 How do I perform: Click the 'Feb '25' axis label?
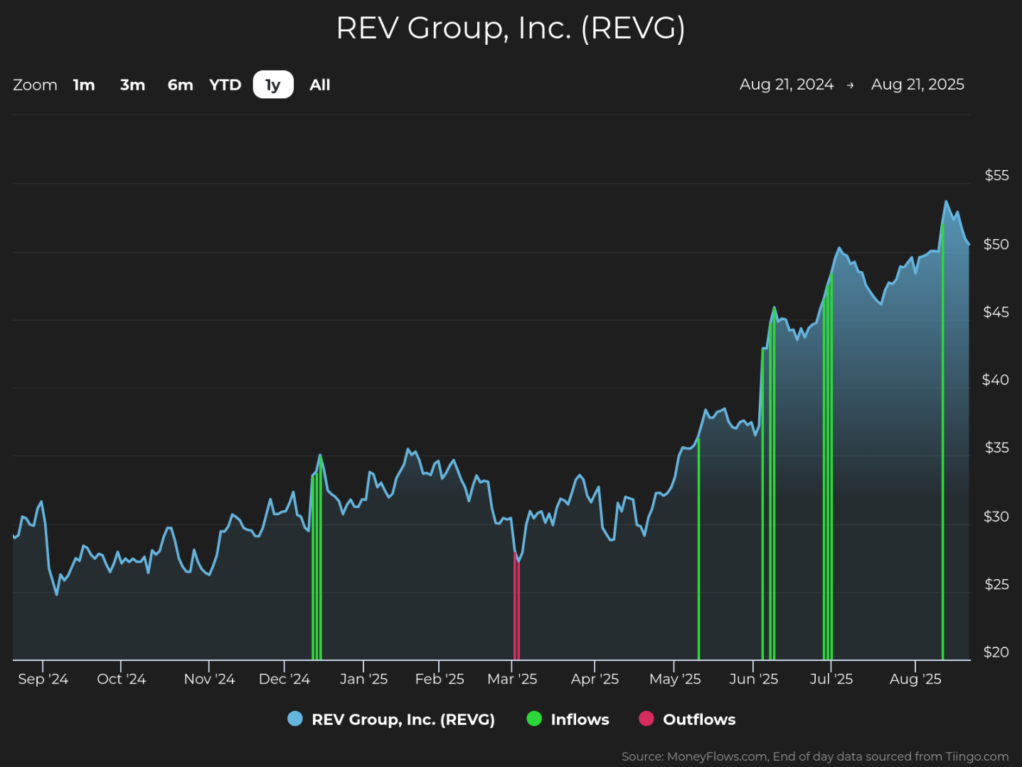pyautogui.click(x=440, y=679)
